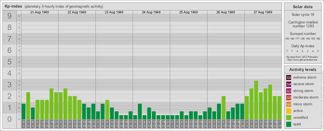Click the 23 Aug 6-9 hours light green bar
This screenshot has width=324, height=131.
[107, 109]
